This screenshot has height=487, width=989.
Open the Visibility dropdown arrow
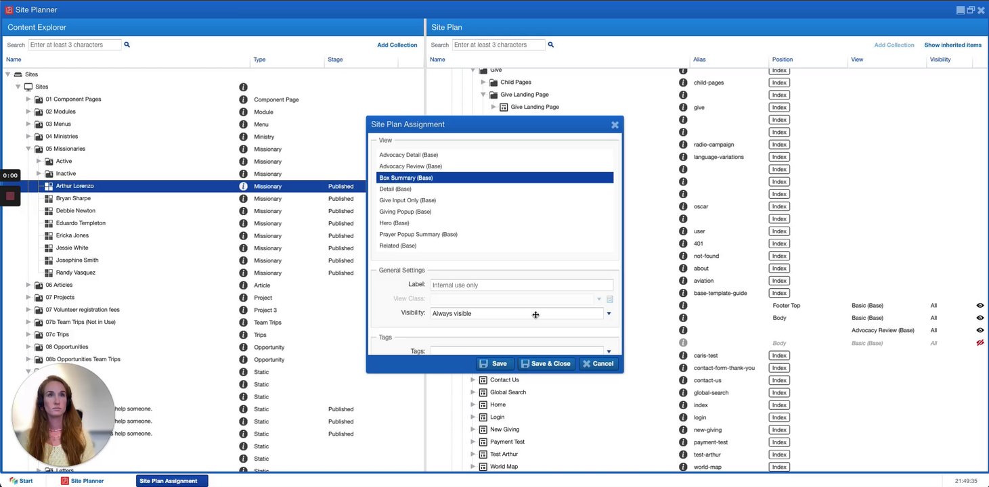click(x=609, y=313)
